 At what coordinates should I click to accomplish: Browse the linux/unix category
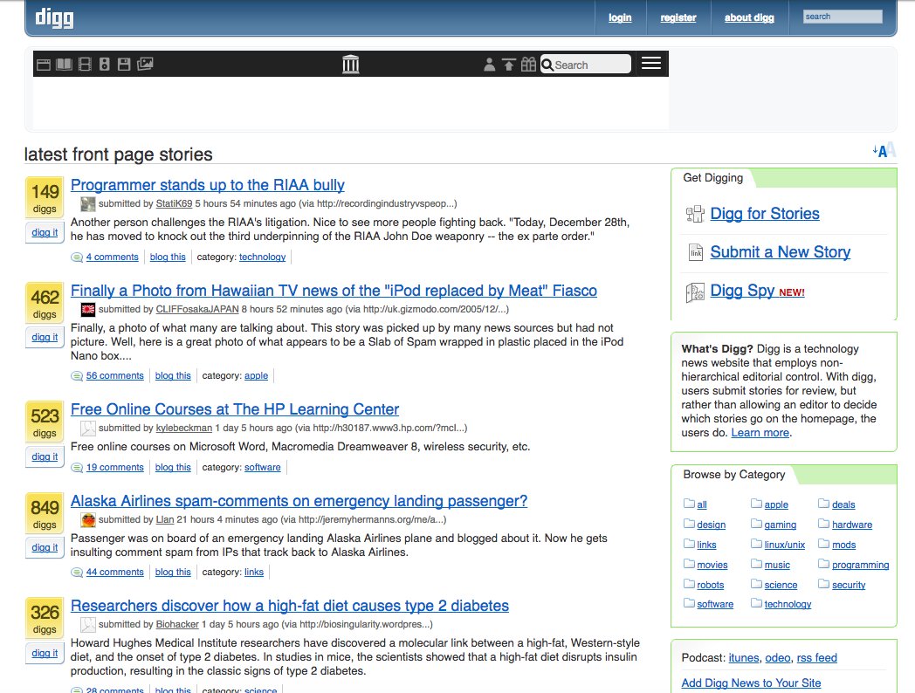(784, 545)
